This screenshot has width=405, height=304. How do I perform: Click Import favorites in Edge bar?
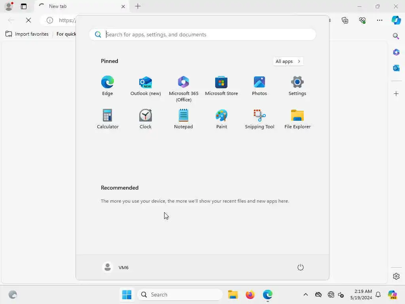point(27,34)
